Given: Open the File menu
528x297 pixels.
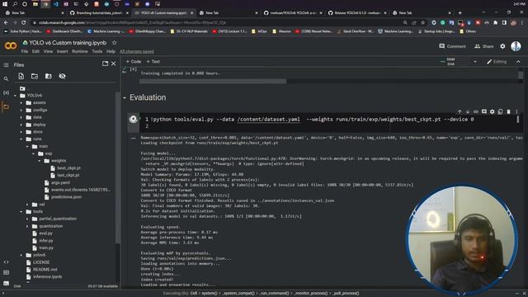Looking at the screenshot, I should [x=25, y=51].
